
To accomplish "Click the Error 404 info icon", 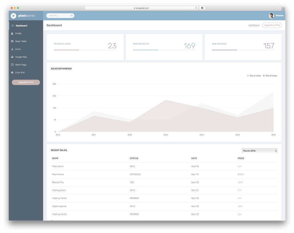I will [12, 72].
